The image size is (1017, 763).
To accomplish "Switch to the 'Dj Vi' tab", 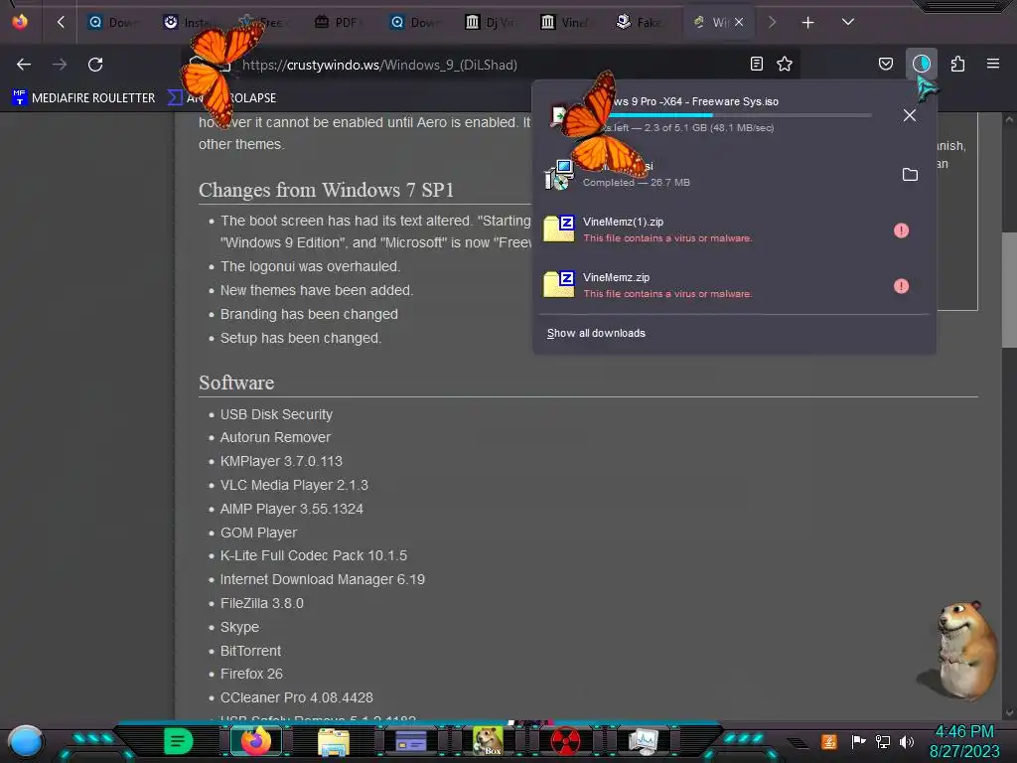I will click(x=491, y=22).
